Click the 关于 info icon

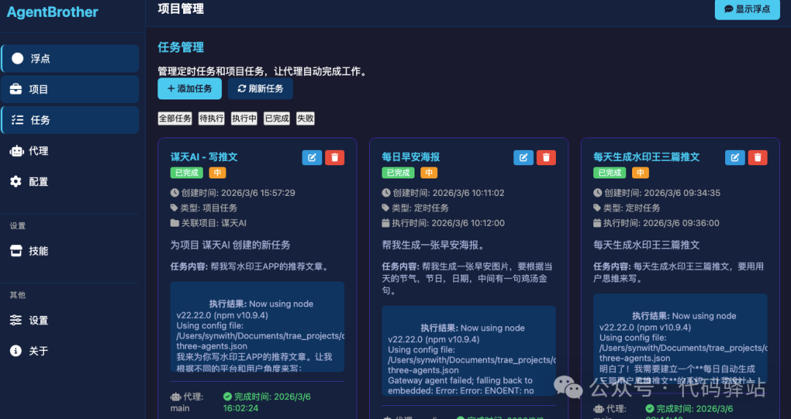pos(16,350)
